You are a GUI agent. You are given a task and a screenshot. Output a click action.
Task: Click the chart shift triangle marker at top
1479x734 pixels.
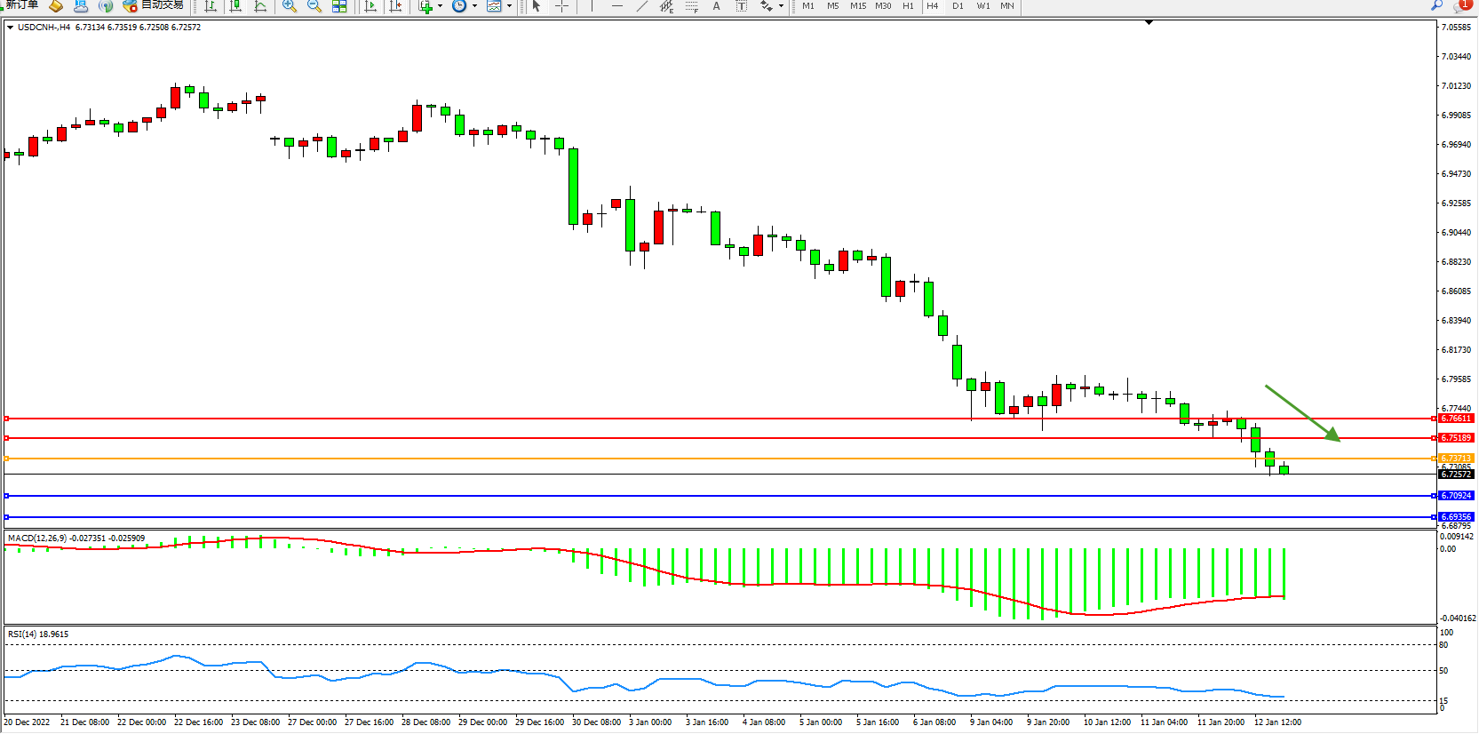tap(1149, 22)
